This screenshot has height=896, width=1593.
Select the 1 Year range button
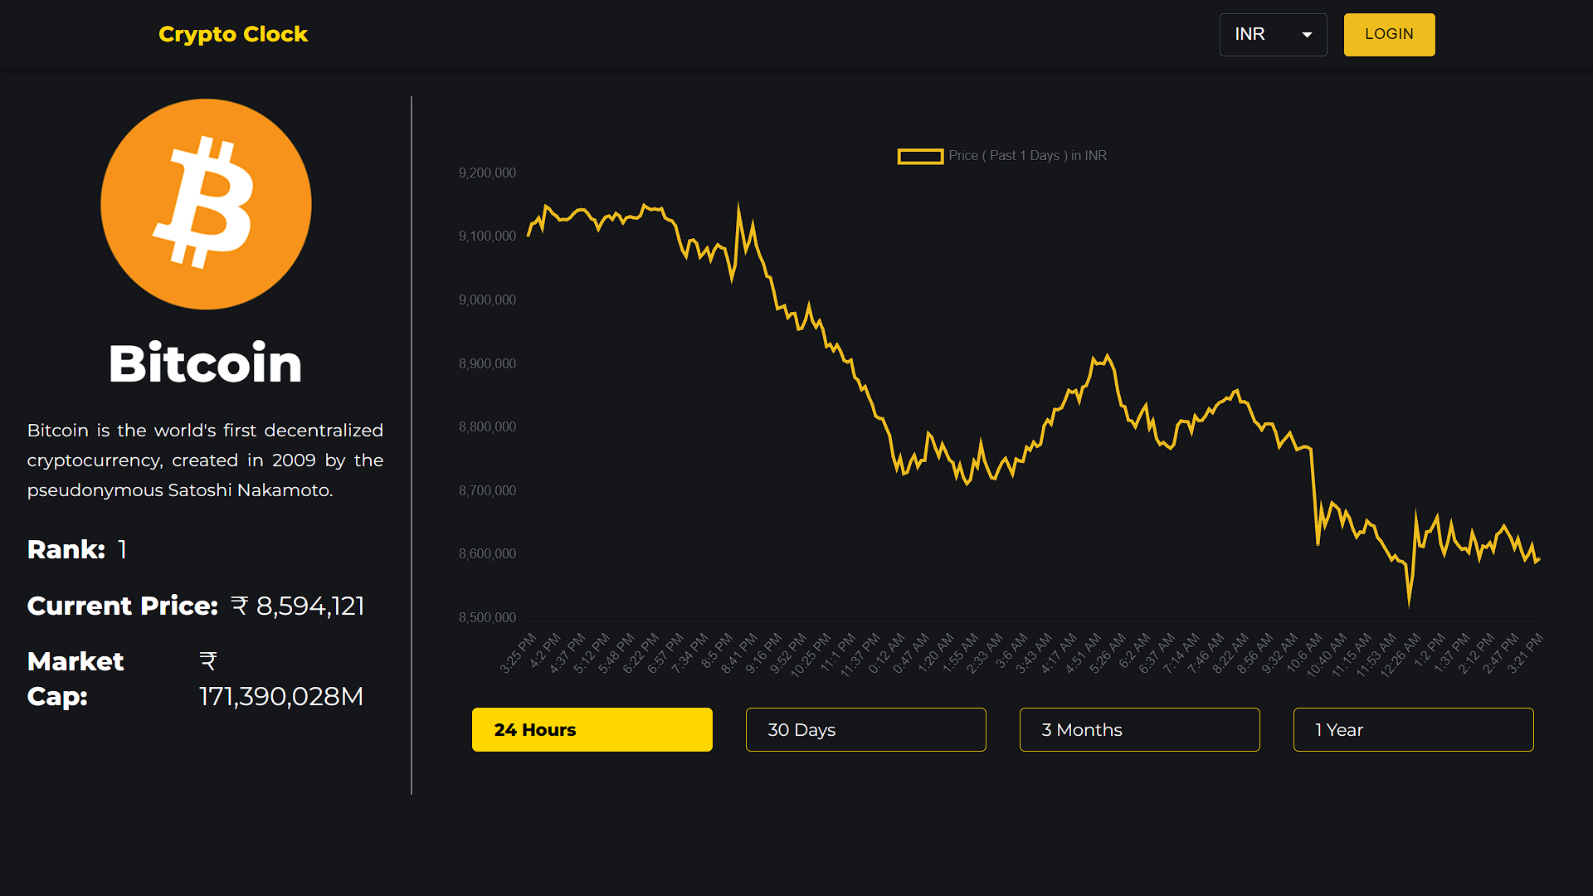point(1413,729)
